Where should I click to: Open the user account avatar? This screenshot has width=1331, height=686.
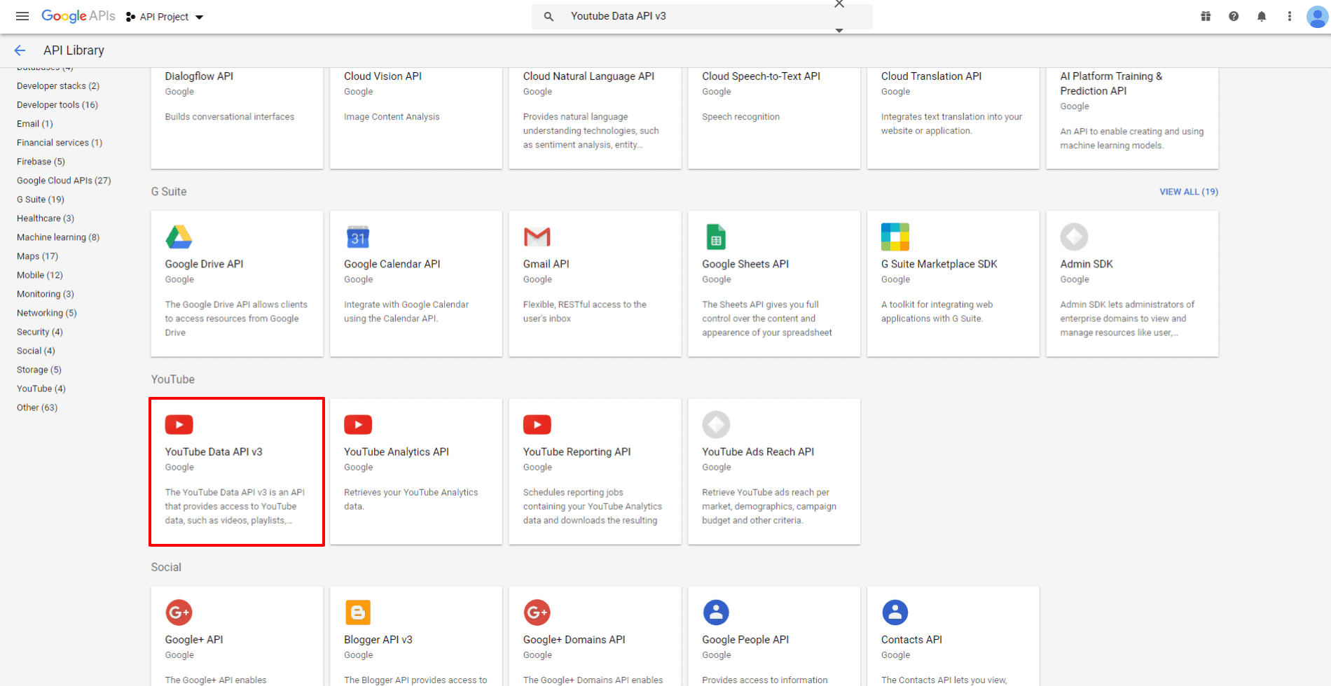pyautogui.click(x=1318, y=16)
